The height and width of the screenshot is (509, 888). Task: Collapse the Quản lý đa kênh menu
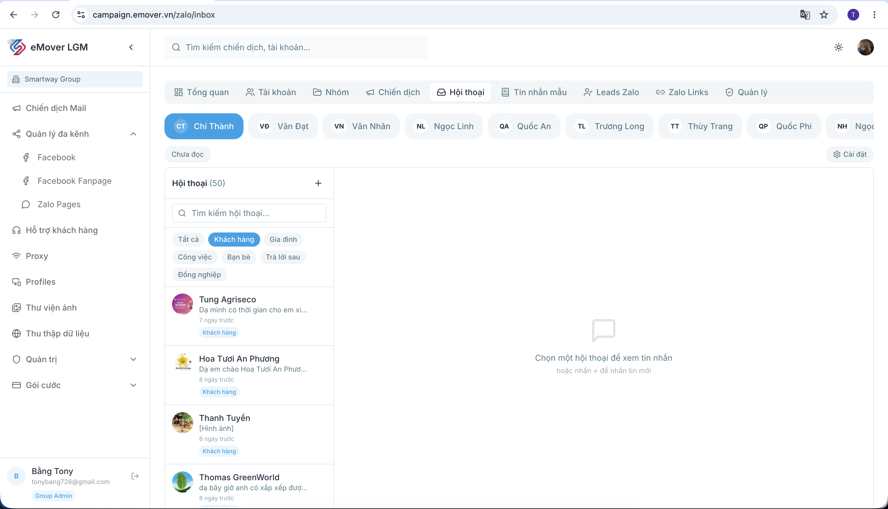pyautogui.click(x=133, y=134)
